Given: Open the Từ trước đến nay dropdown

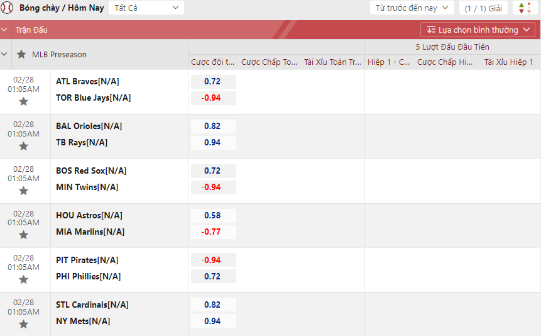Looking at the screenshot, I should click(412, 8).
